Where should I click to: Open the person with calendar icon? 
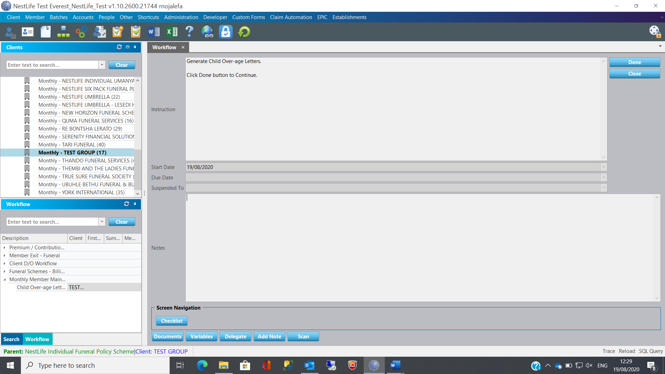[x=100, y=32]
